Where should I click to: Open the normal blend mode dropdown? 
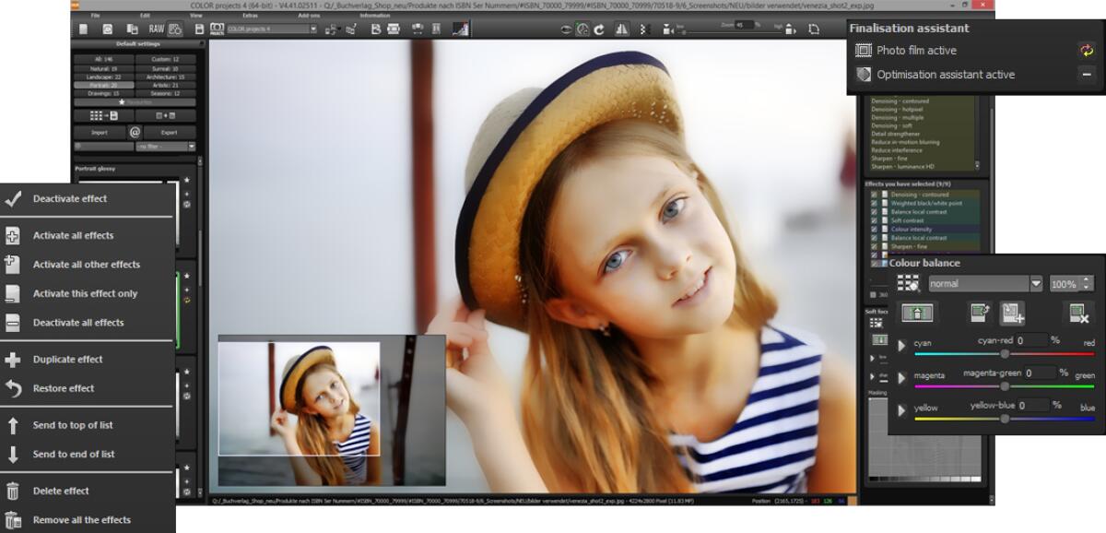982,283
